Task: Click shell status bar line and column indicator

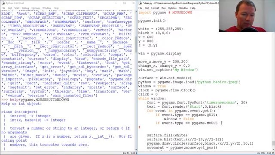Action: [130, 153]
